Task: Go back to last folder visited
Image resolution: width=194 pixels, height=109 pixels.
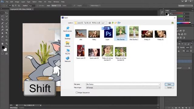Action: point(110,23)
